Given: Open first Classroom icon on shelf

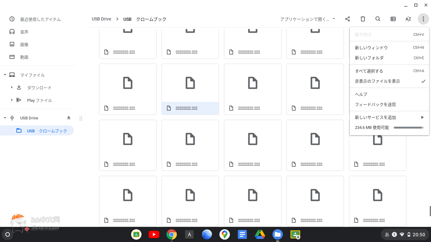Looking at the screenshot, I should pyautogui.click(x=136, y=234).
